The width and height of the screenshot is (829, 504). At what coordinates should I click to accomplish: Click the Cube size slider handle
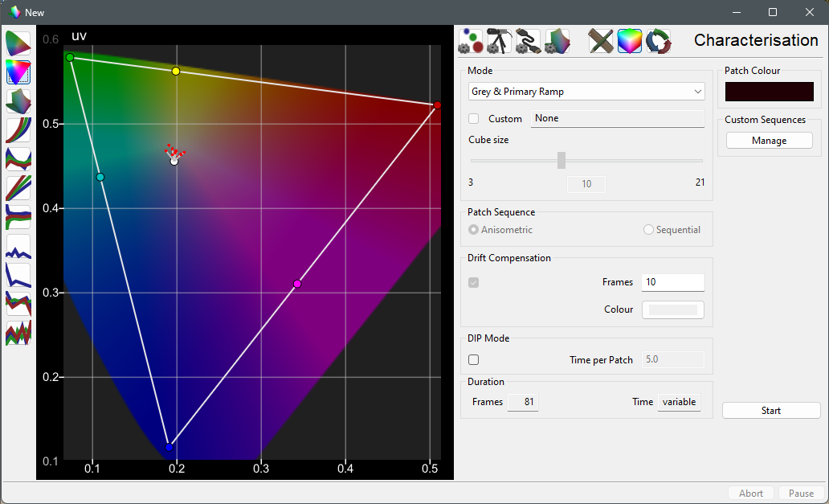[x=562, y=161]
